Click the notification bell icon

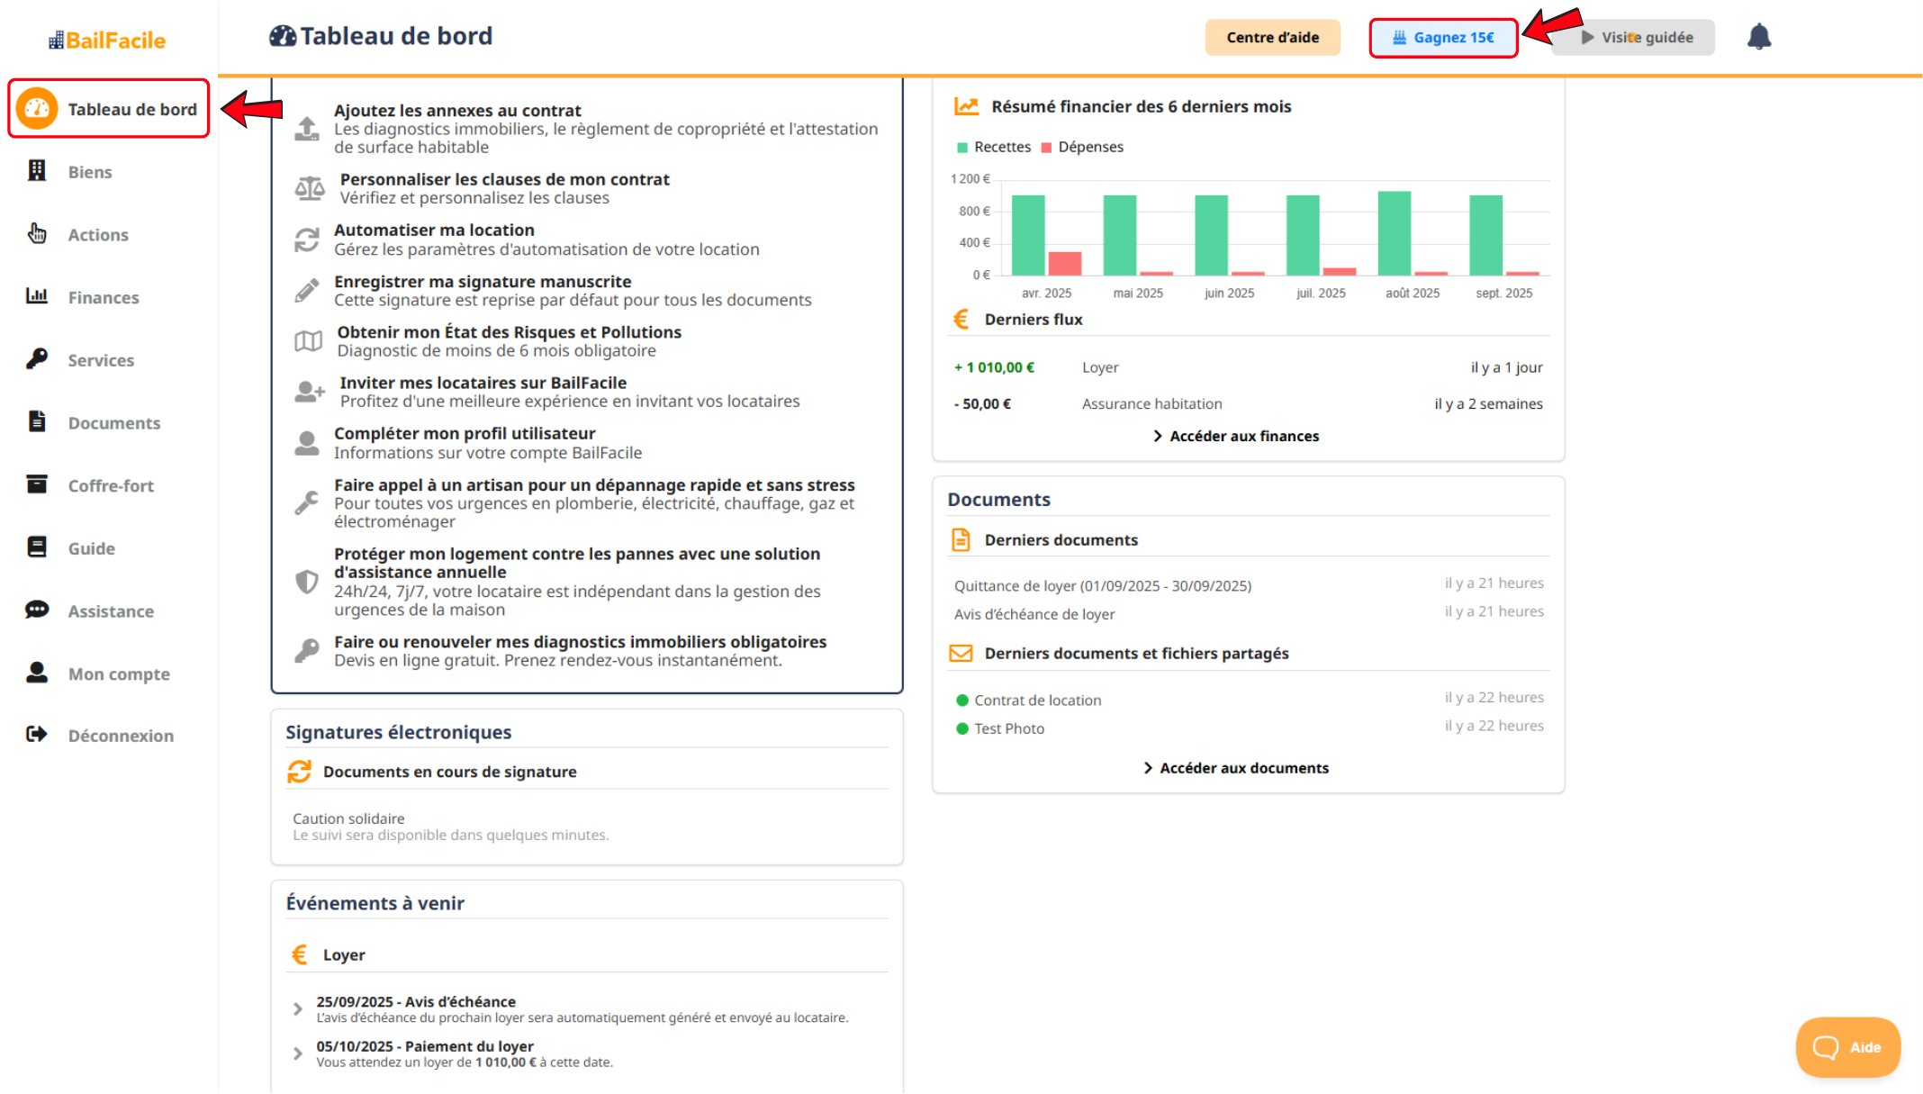(x=1758, y=37)
